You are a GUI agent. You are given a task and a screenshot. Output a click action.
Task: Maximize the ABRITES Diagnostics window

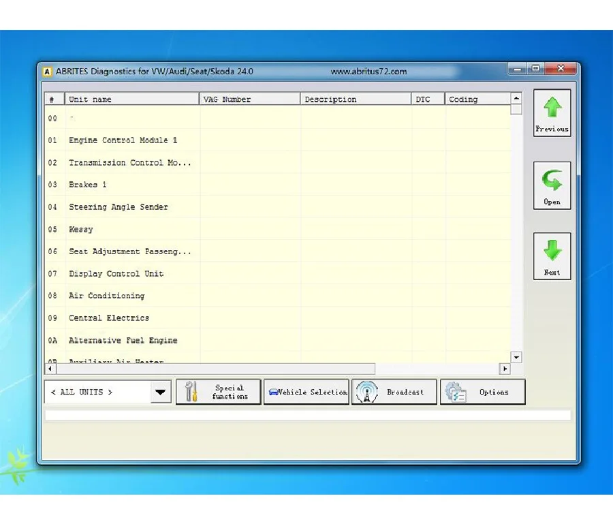pos(535,70)
